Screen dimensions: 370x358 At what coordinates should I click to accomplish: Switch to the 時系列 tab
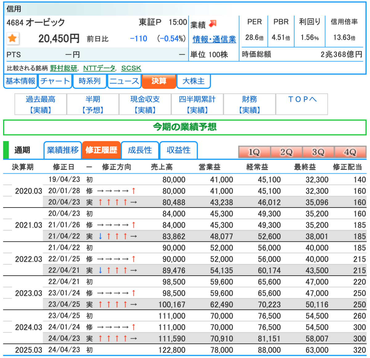pos(90,81)
